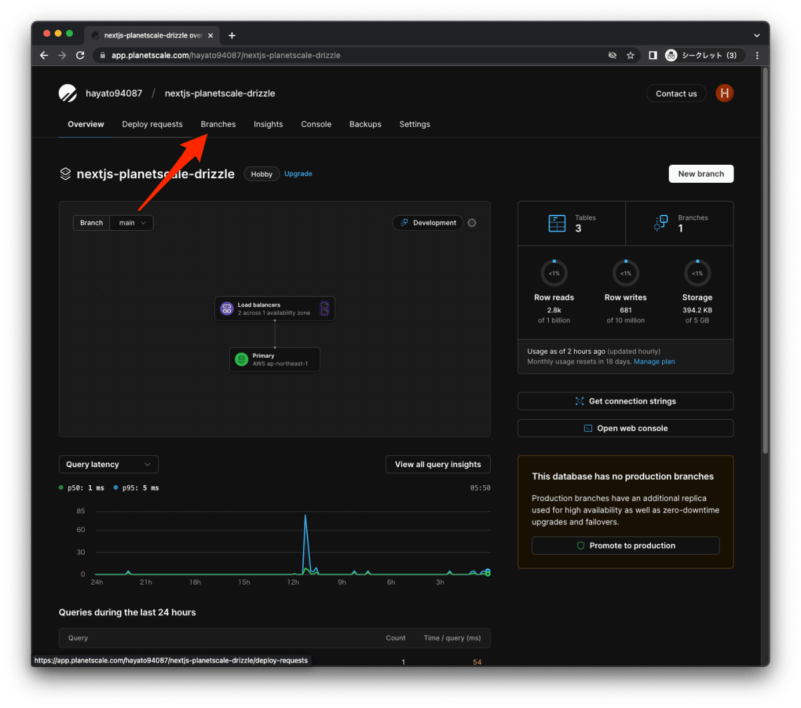The width and height of the screenshot is (801, 708).
Task: Click the Primary node green icon
Action: [x=242, y=359]
